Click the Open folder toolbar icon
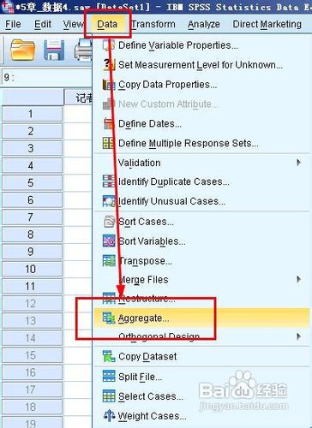 [x=22, y=50]
